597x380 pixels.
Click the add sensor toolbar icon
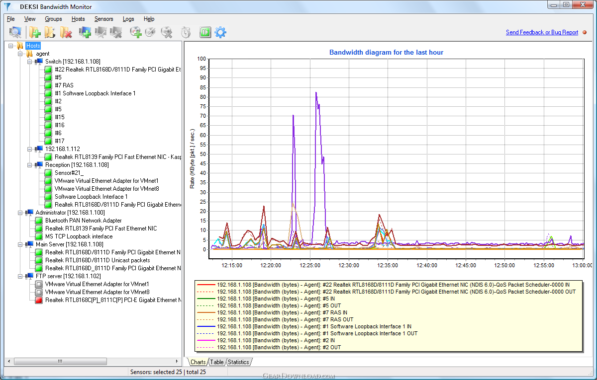point(135,32)
